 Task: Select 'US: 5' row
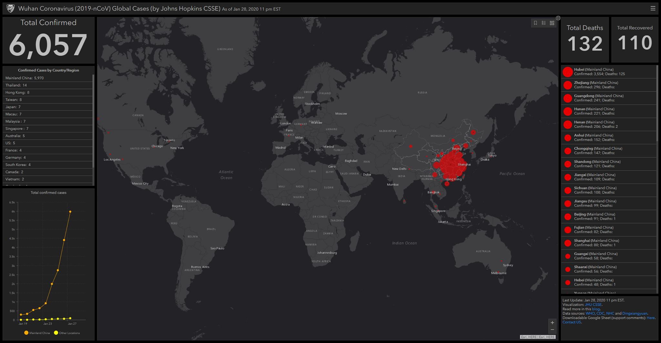pyautogui.click(x=48, y=143)
